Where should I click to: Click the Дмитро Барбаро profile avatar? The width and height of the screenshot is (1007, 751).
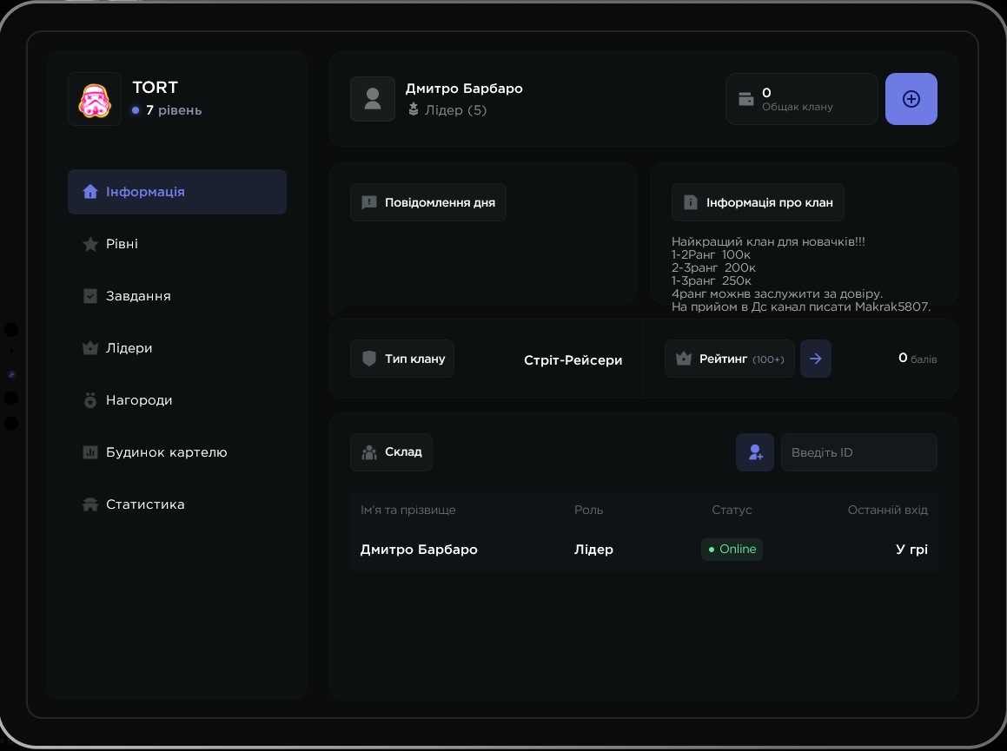373,99
